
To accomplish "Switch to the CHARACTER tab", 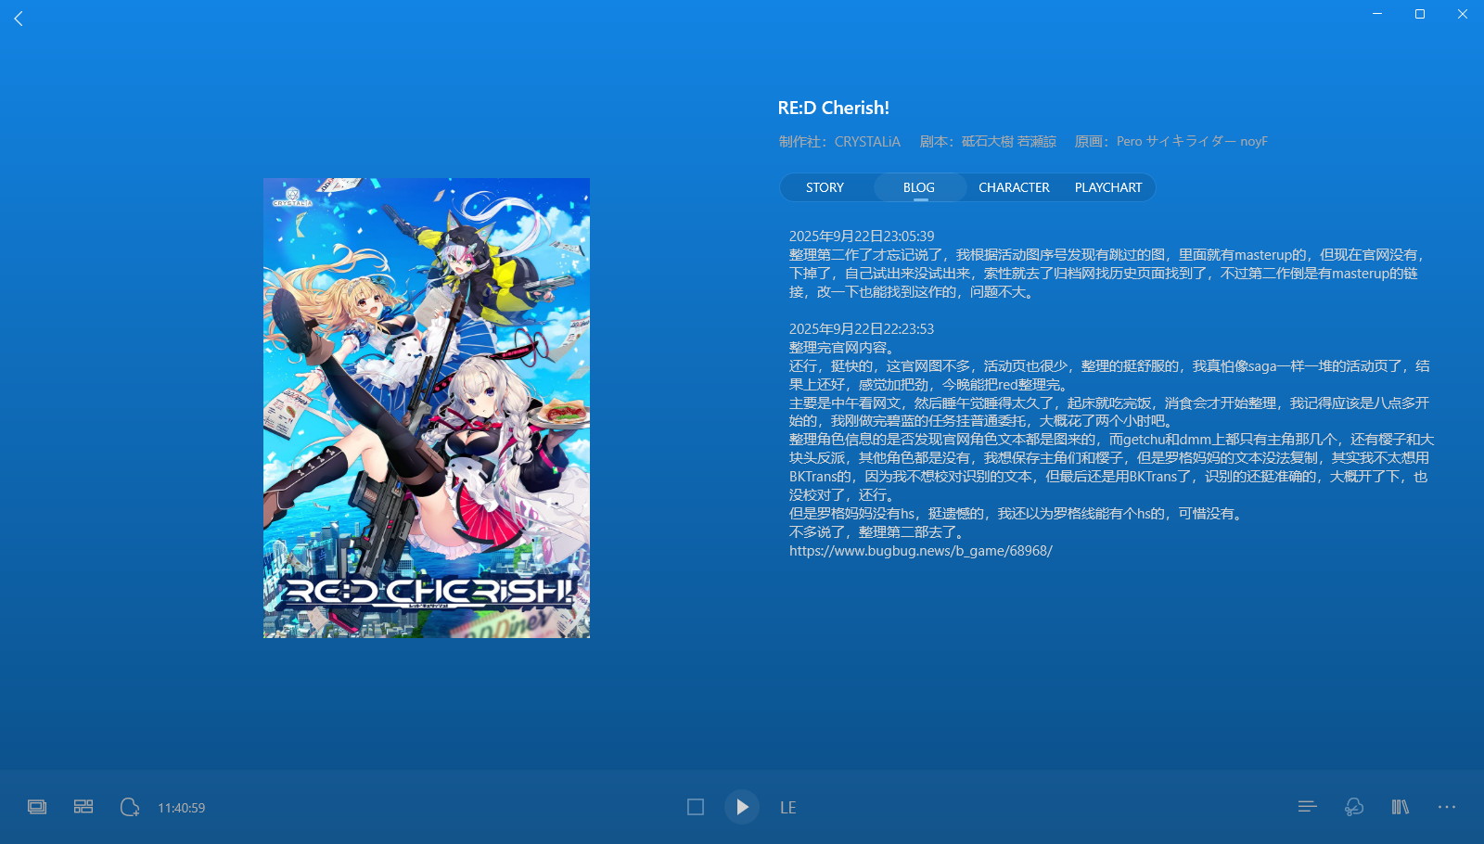I will [x=1014, y=187].
